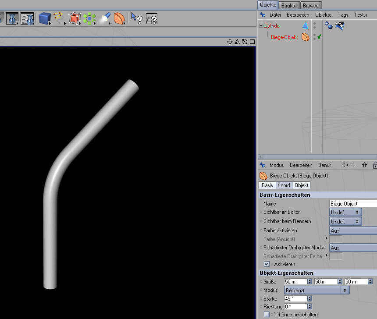
Task: Open the green array modeling objects icon
Action: point(89,19)
